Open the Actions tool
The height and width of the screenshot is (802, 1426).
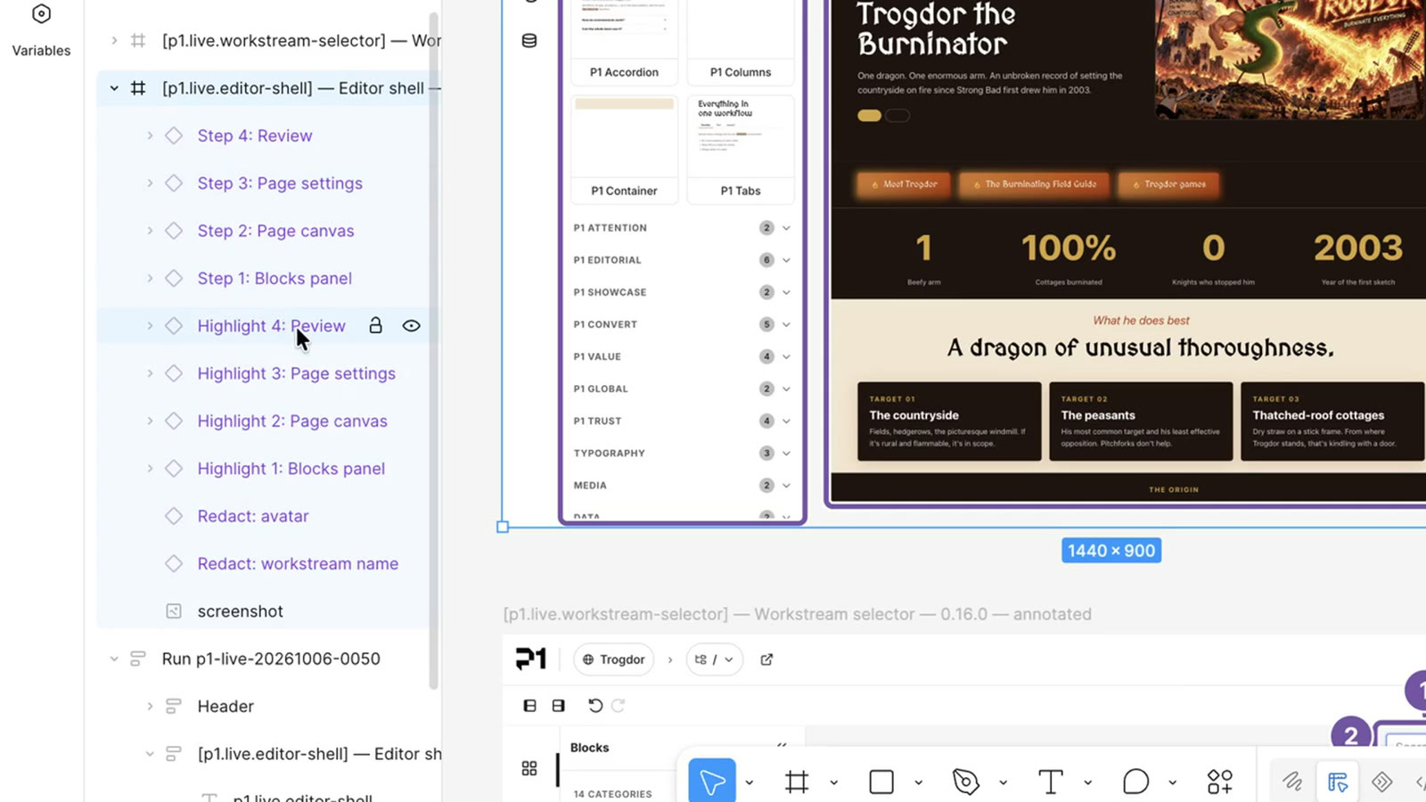coord(1220,782)
